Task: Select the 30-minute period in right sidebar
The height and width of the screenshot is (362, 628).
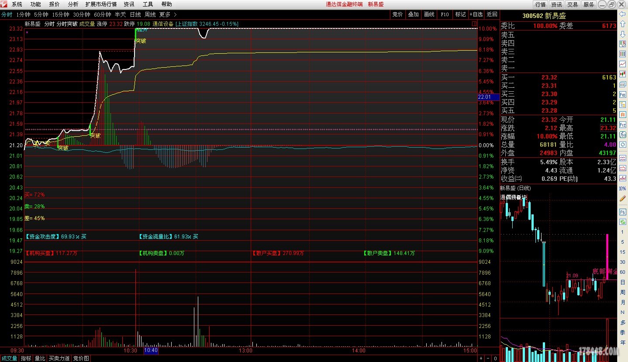Action: [x=623, y=262]
